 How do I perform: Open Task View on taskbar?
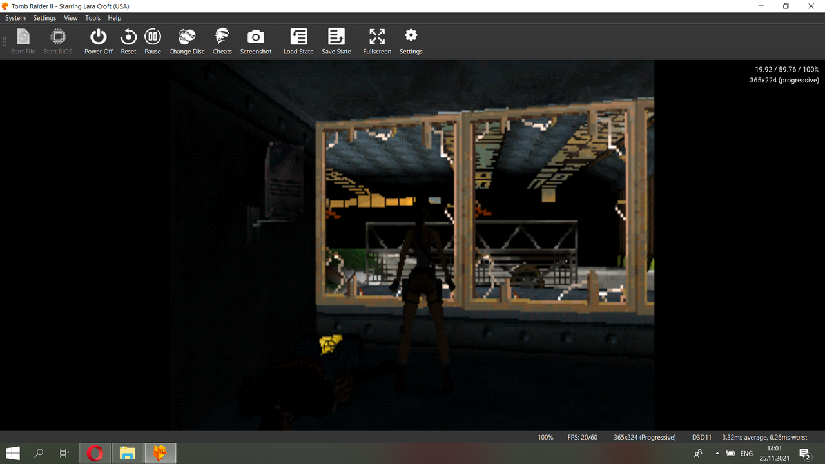(x=64, y=454)
